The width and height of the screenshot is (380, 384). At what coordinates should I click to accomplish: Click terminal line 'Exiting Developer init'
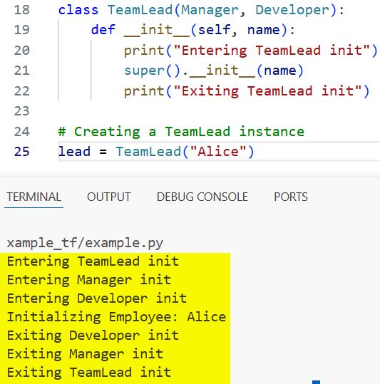pyautogui.click(x=93, y=336)
